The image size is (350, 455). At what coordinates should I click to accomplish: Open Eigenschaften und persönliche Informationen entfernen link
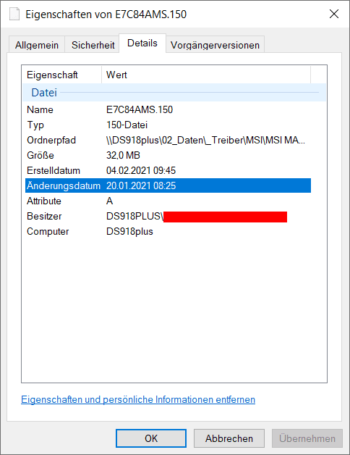click(138, 400)
